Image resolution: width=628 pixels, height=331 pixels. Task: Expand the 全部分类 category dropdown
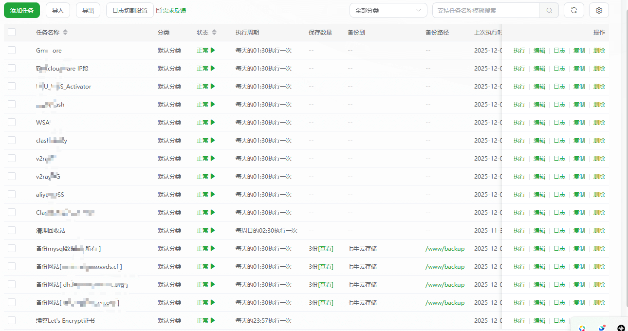(388, 10)
